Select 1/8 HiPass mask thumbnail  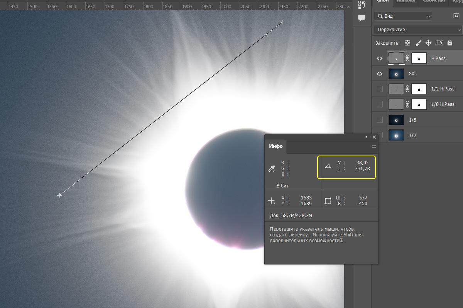pyautogui.click(x=419, y=104)
